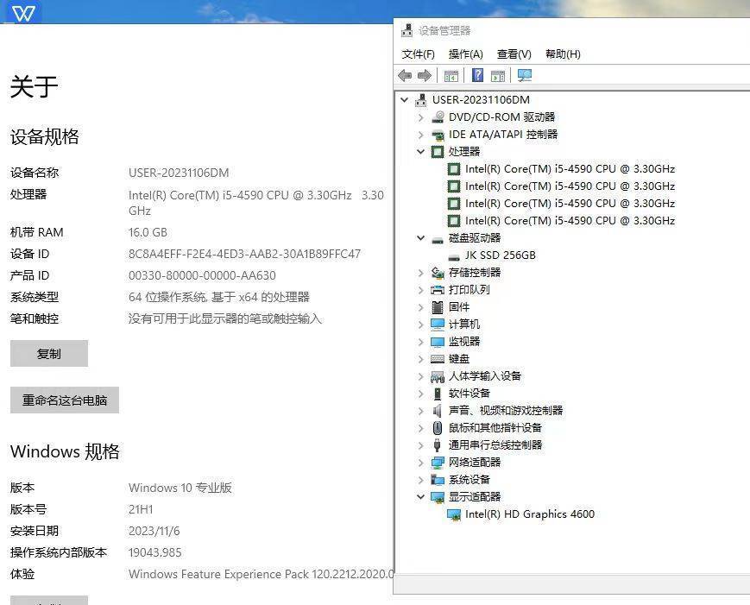Click the Forward arrow in Device Manager toolbar
Screen dimensions: 750x605
(425, 76)
